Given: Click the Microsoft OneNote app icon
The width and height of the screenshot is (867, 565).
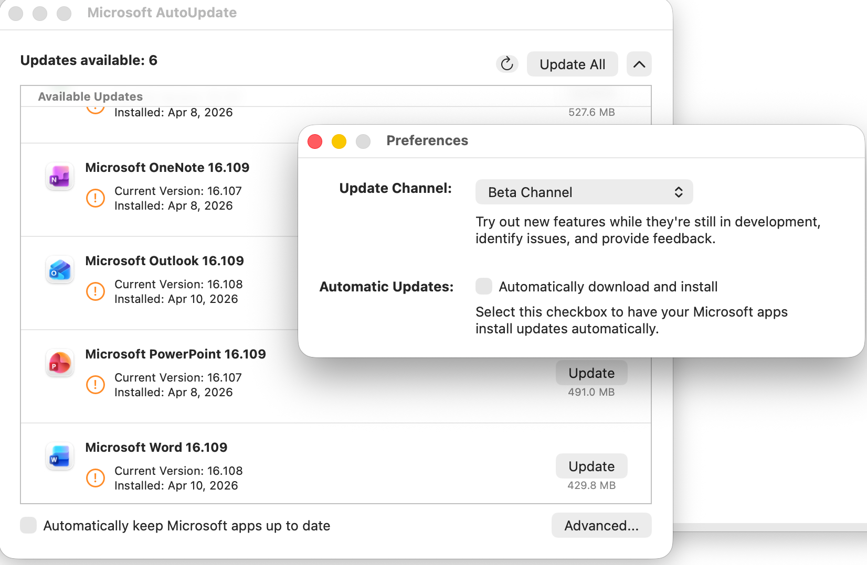Looking at the screenshot, I should (60, 176).
